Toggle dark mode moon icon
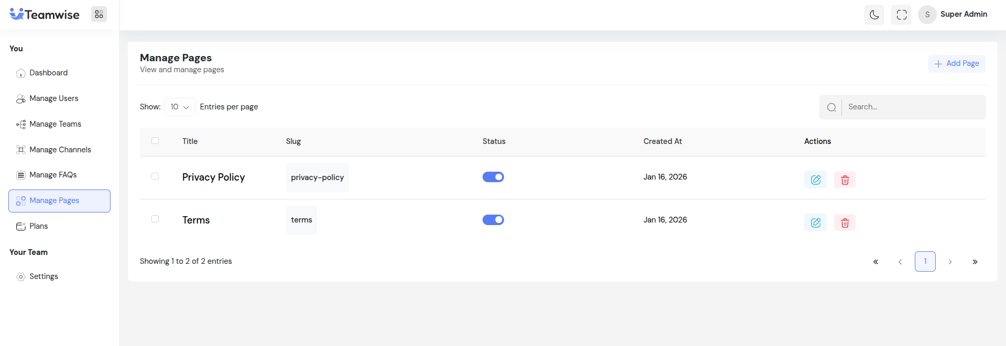The height and width of the screenshot is (346, 1006). tap(874, 15)
